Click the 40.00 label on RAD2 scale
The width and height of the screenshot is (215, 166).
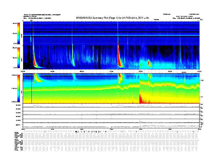[x=15, y=23]
